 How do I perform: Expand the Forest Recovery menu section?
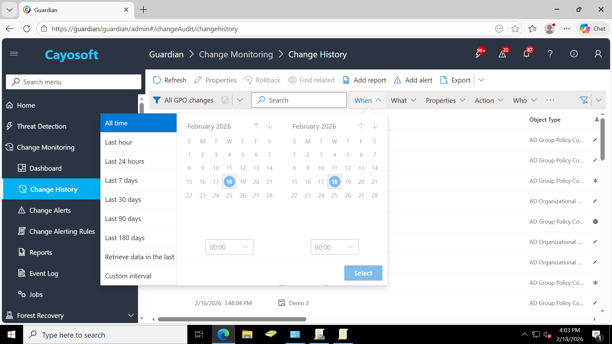pos(131,315)
